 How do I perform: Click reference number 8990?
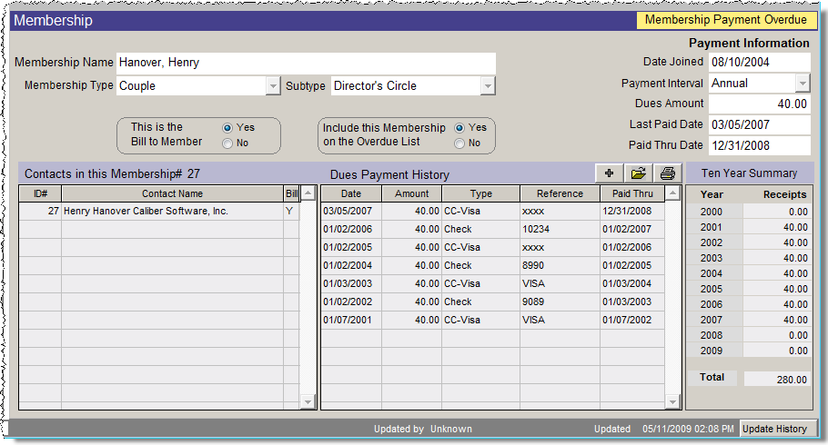533,266
